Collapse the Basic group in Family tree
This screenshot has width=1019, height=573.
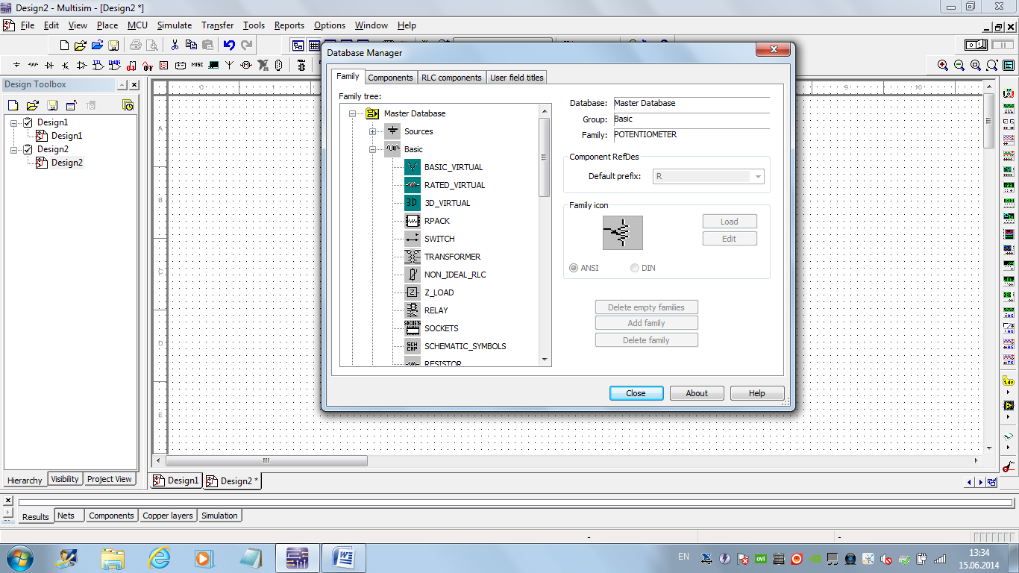point(372,149)
